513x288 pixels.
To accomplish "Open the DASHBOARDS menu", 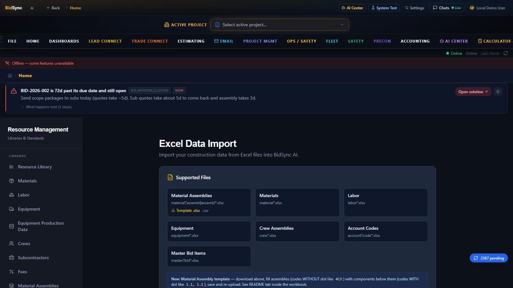I will (x=64, y=41).
